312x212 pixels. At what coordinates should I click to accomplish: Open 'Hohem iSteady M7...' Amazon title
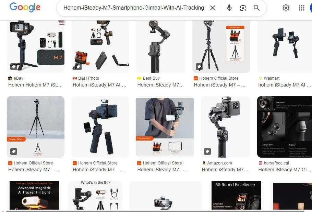click(x=225, y=170)
